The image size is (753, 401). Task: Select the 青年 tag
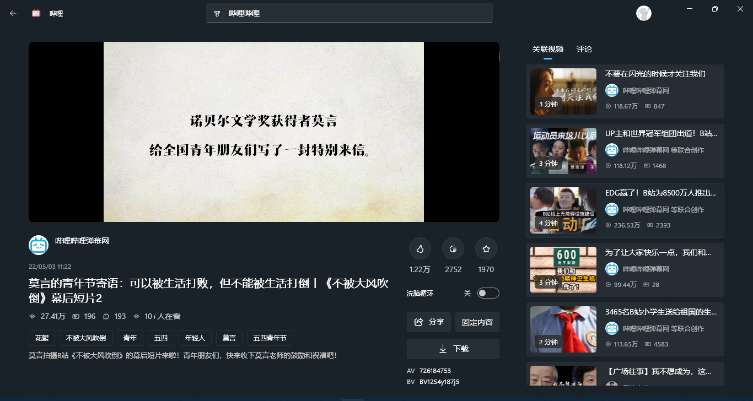pyautogui.click(x=130, y=338)
